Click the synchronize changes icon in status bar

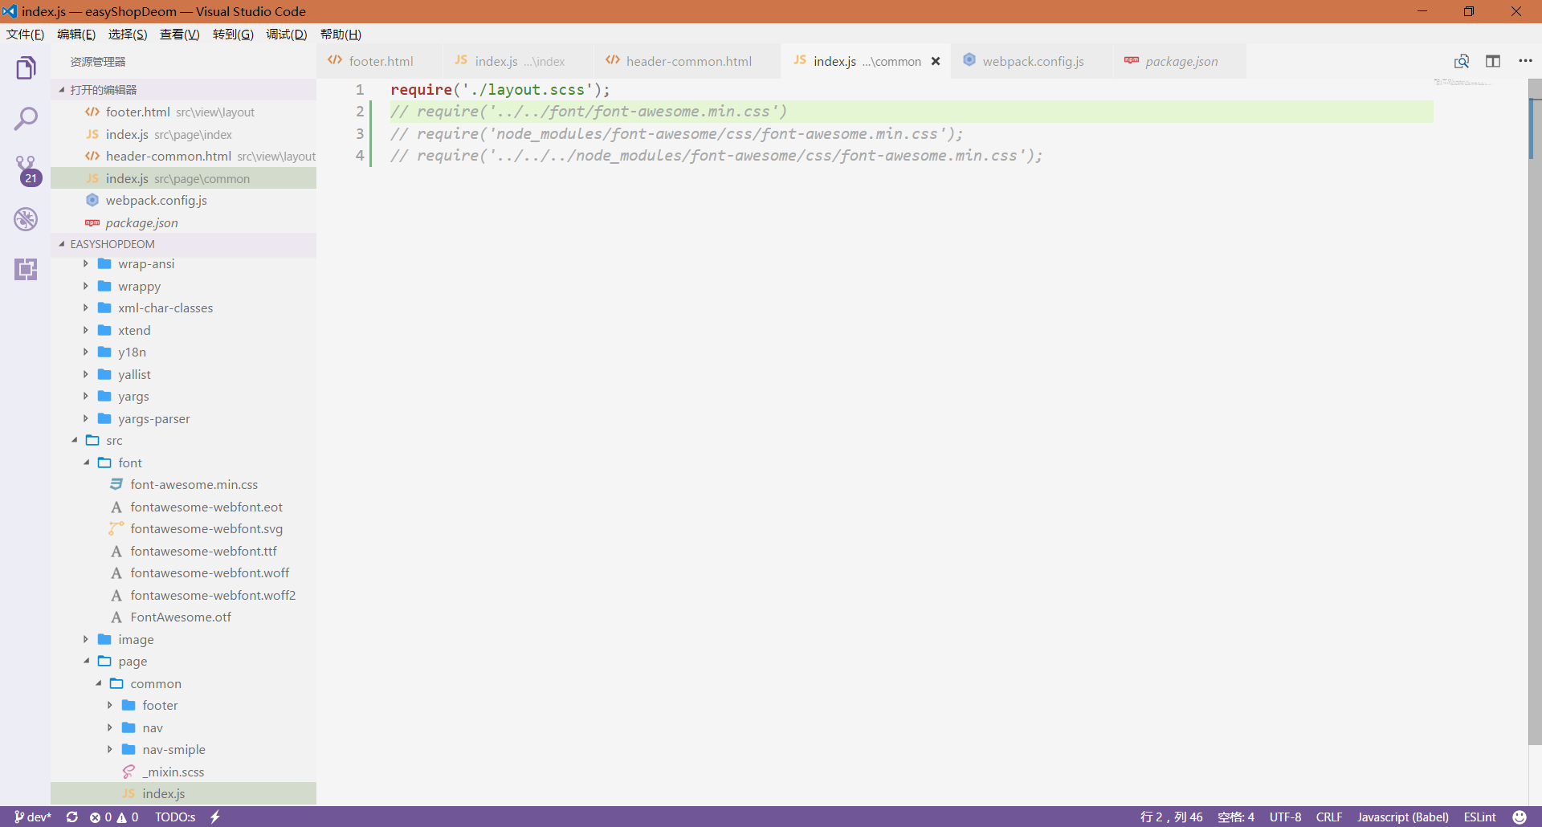(72, 817)
